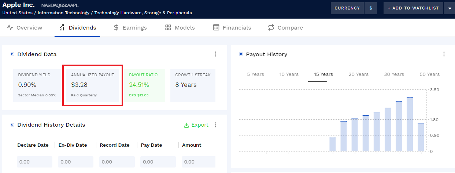Select the 50 Years range
Image resolution: width=455 pixels, height=173 pixels.
point(430,74)
